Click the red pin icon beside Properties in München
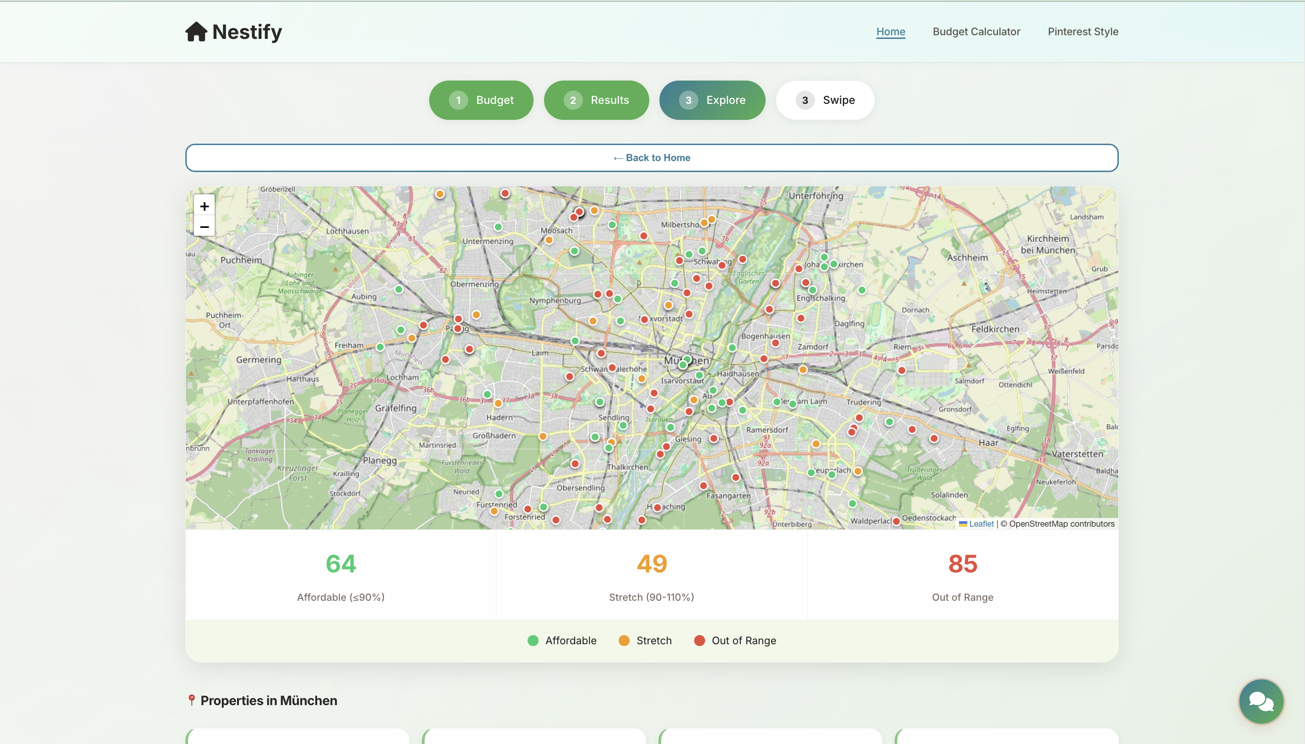 192,700
